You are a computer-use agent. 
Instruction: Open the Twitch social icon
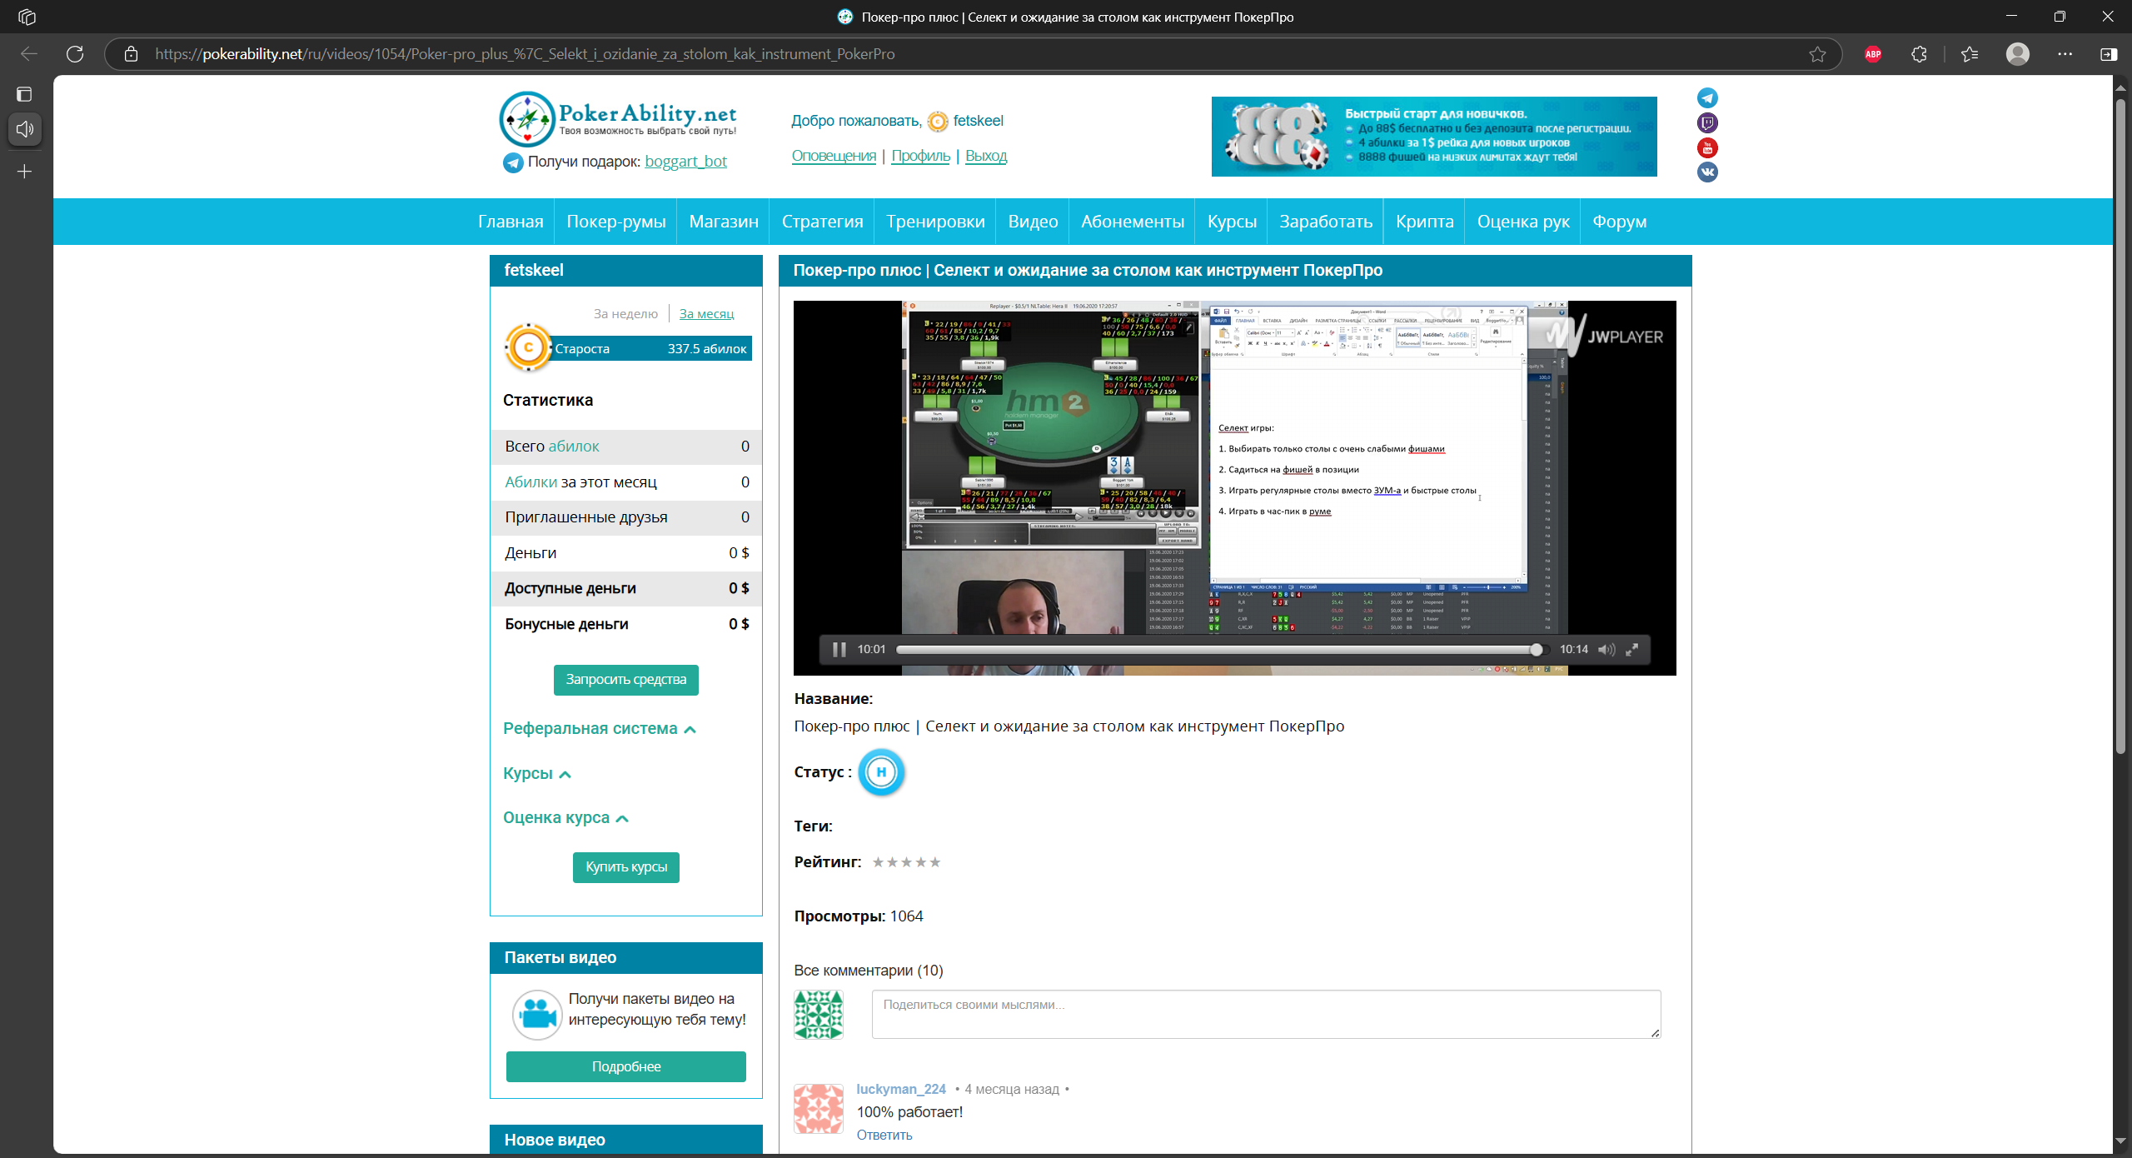click(1707, 122)
